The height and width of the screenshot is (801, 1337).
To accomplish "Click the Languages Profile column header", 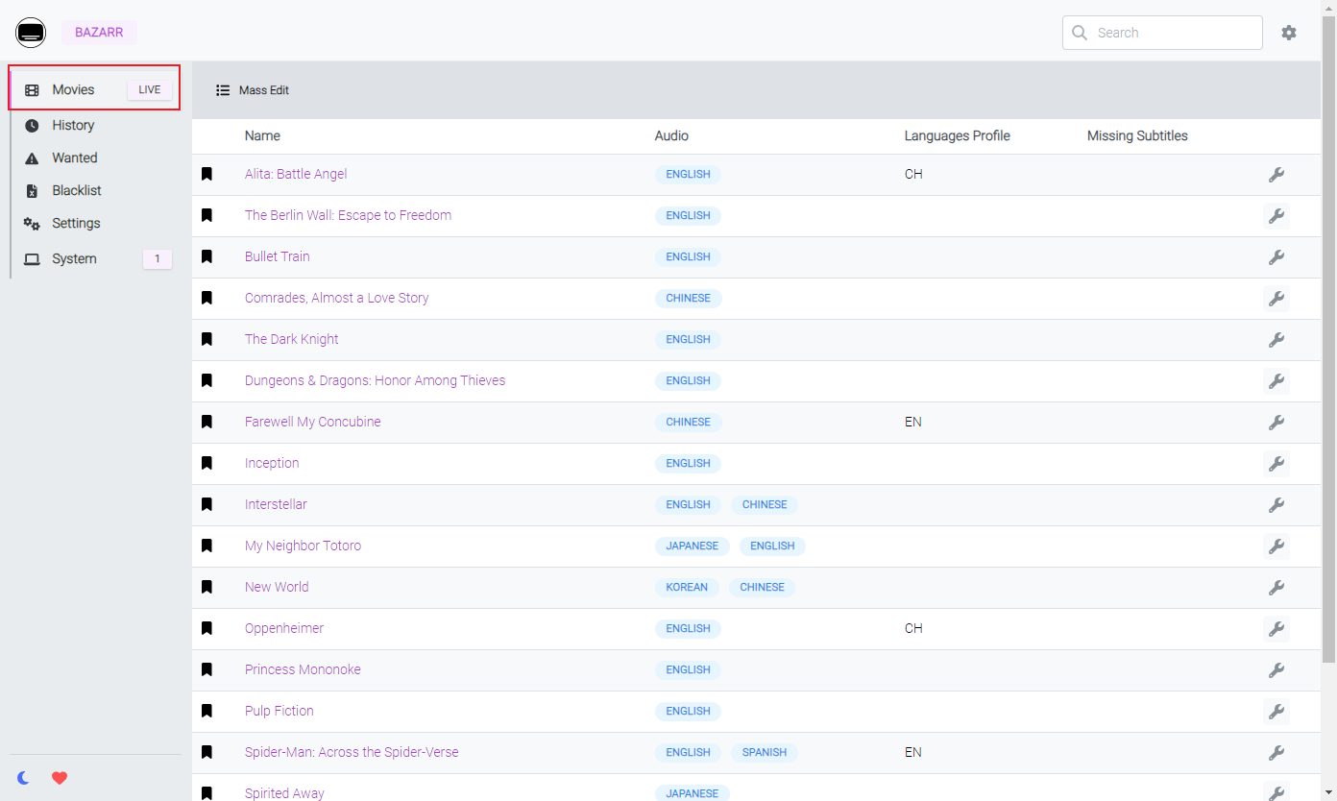I will (958, 135).
